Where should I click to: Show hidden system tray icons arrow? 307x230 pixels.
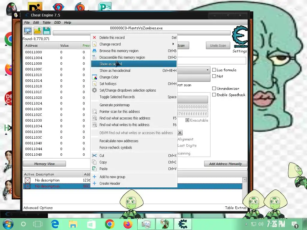pos(246,224)
